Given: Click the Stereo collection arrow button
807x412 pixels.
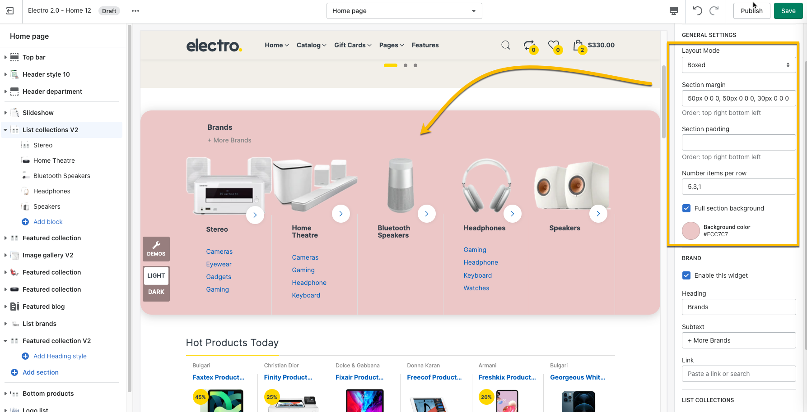Looking at the screenshot, I should click(x=255, y=215).
